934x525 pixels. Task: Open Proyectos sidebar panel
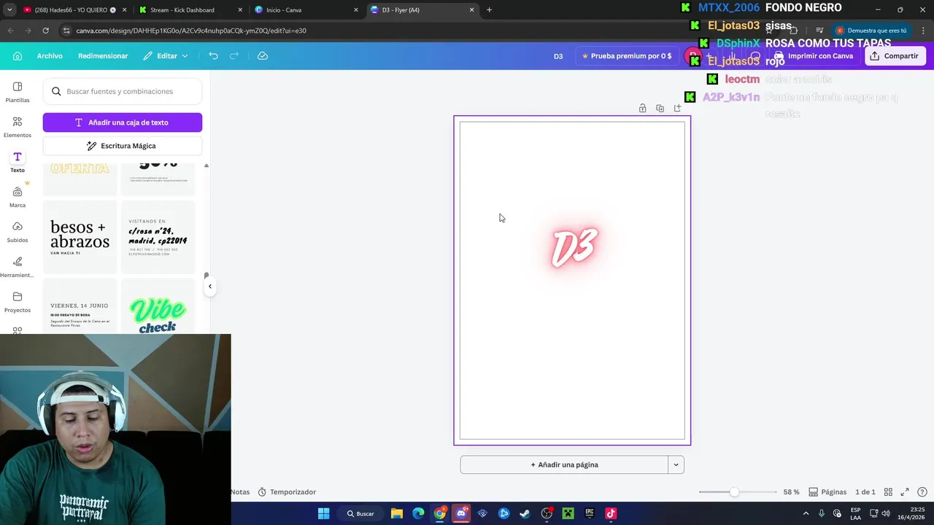tap(18, 302)
